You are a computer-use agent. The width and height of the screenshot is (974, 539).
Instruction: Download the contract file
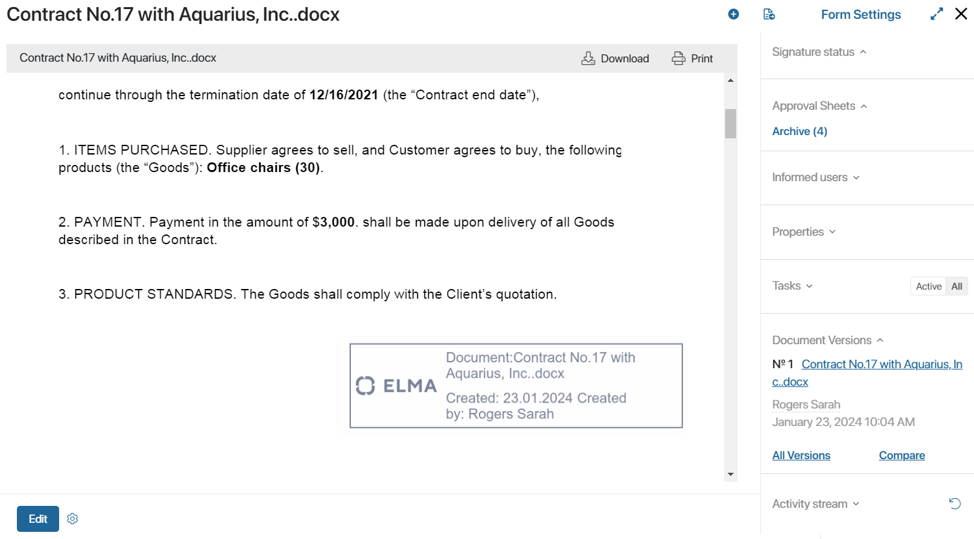615,58
